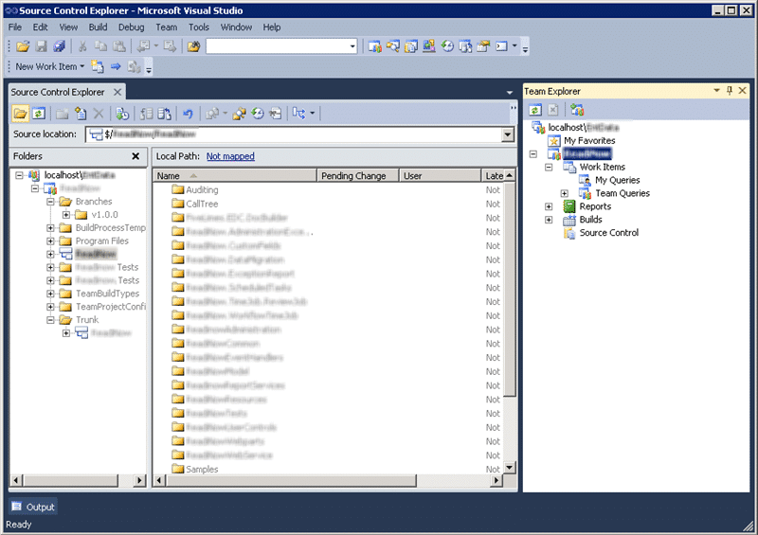Open the Branch icon dropdown arrow
This screenshot has width=758, height=535.
tap(313, 114)
